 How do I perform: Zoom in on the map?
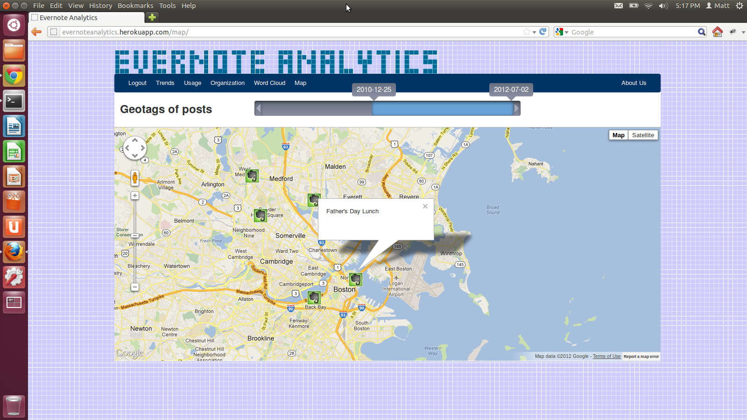pos(135,196)
